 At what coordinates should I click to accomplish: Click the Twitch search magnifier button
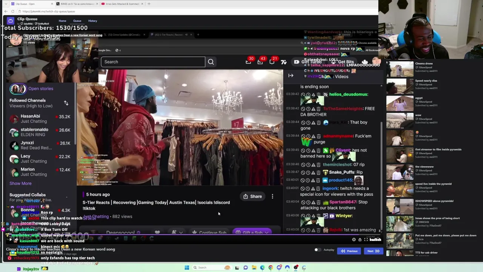click(x=211, y=62)
